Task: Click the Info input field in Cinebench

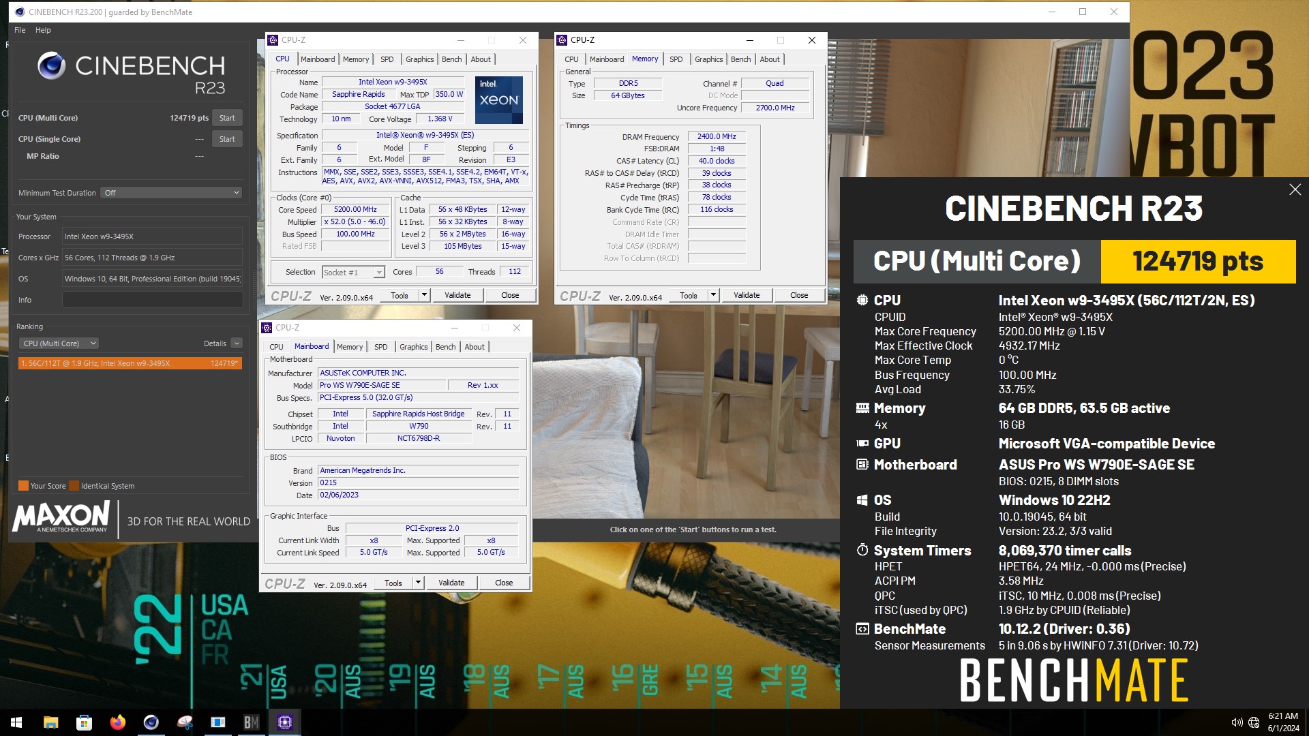Action: click(x=152, y=300)
